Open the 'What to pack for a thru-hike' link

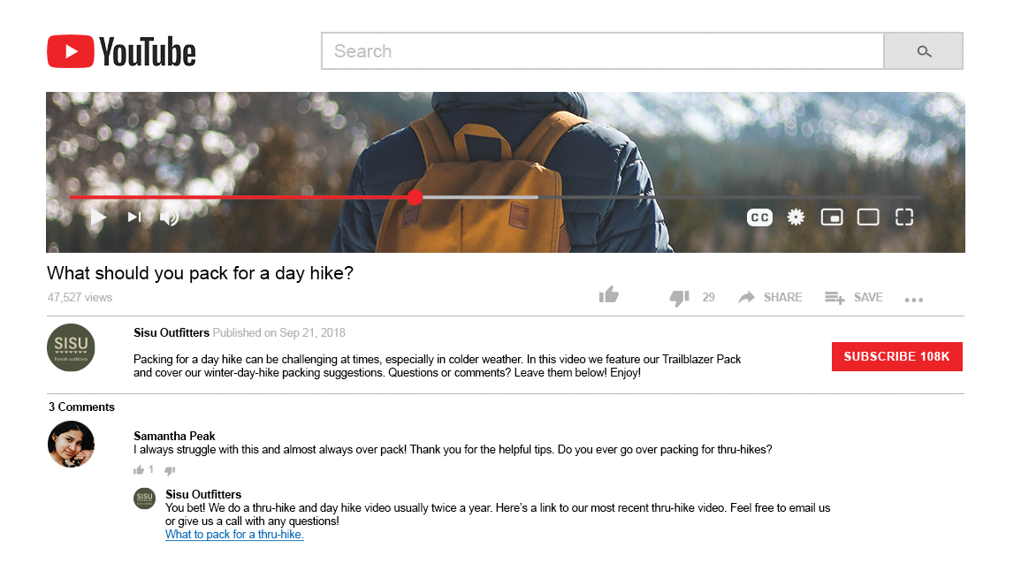tap(234, 535)
